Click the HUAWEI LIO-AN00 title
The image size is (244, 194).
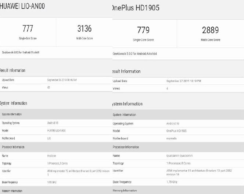(x=22, y=6)
